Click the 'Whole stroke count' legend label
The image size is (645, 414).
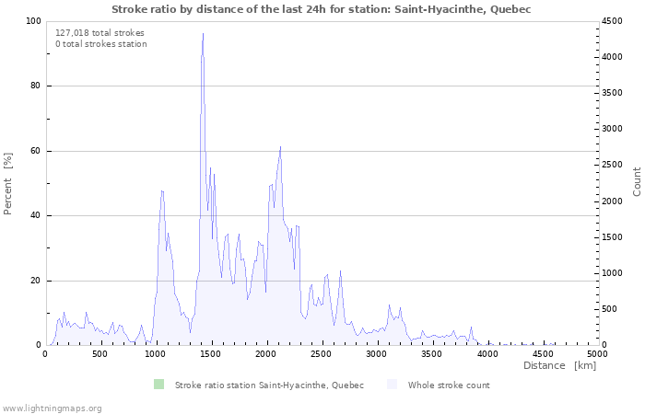449,385
